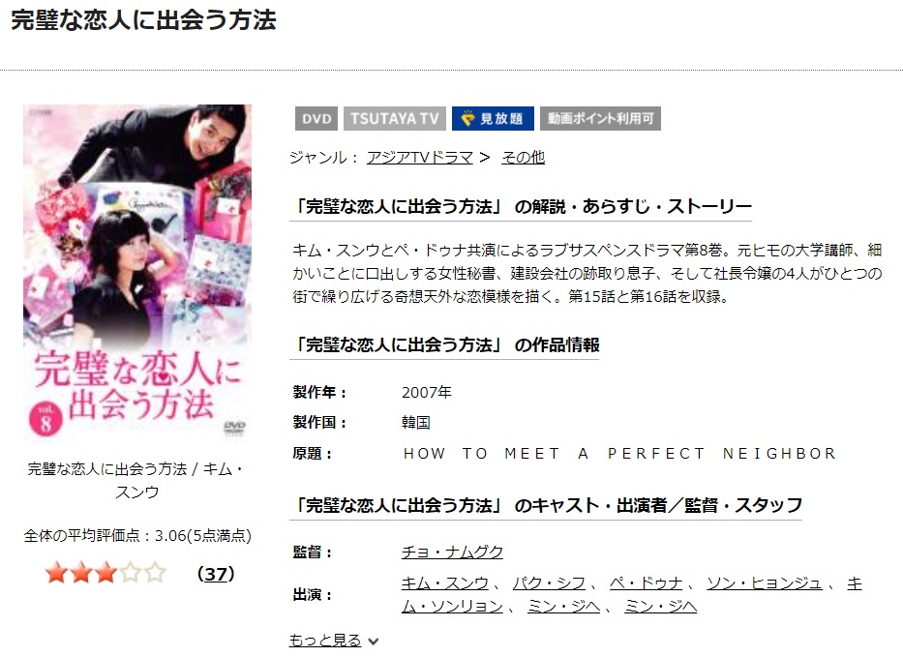Click the chevron next to もっと見る
Viewport: 903px width, 657px height.
tap(374, 642)
